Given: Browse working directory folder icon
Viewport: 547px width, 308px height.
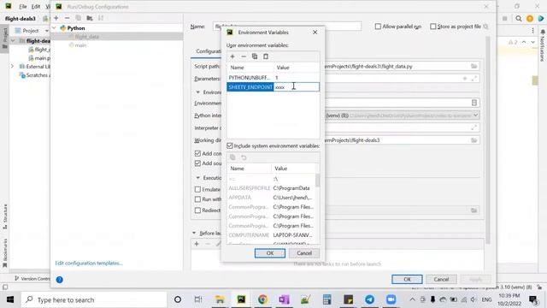Looking at the screenshot, I should 473,140.
